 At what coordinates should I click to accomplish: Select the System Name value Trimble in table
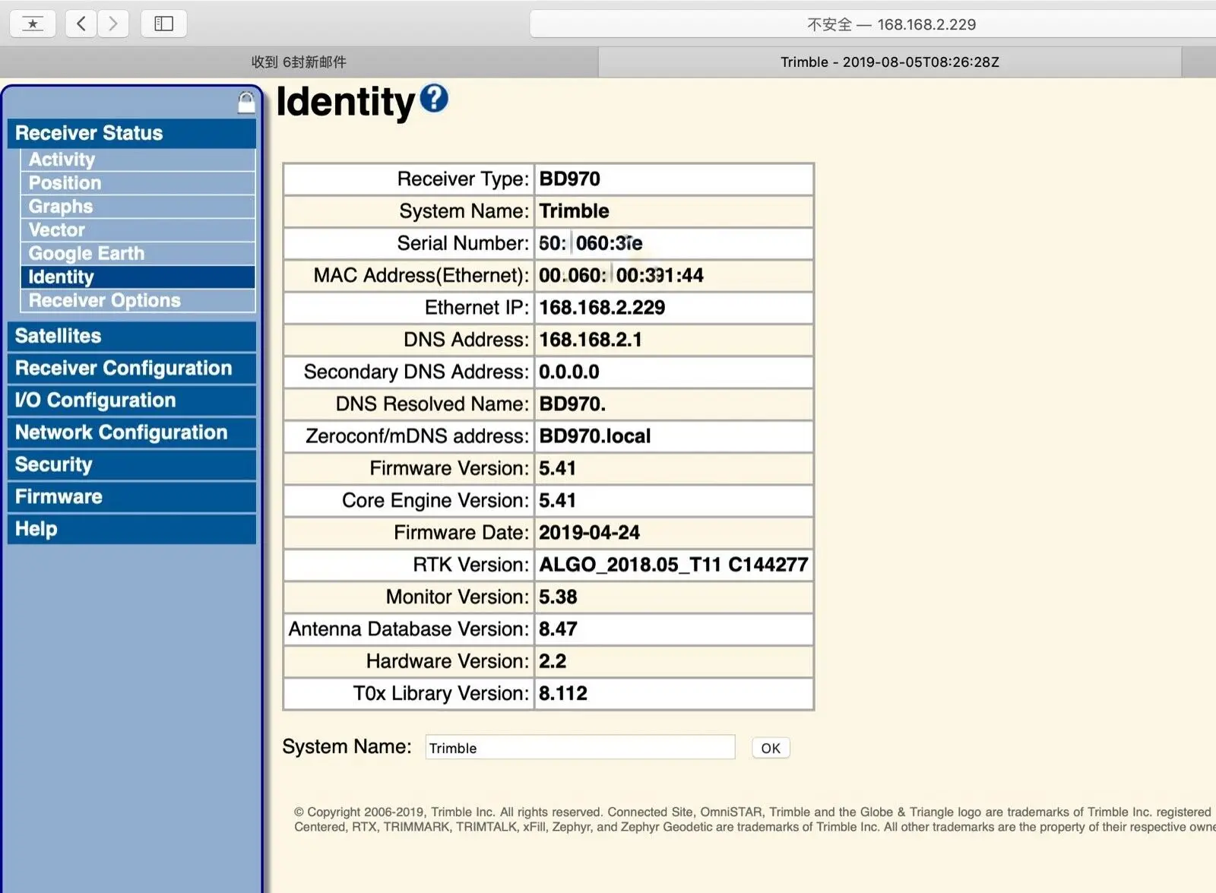pos(575,211)
